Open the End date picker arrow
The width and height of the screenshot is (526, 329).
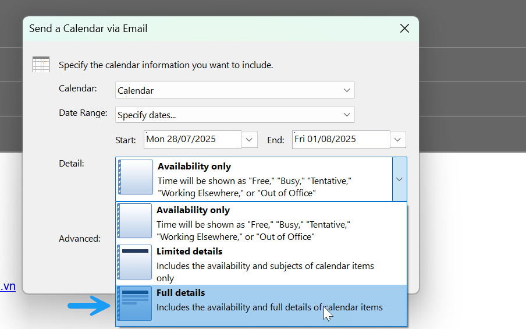point(398,140)
